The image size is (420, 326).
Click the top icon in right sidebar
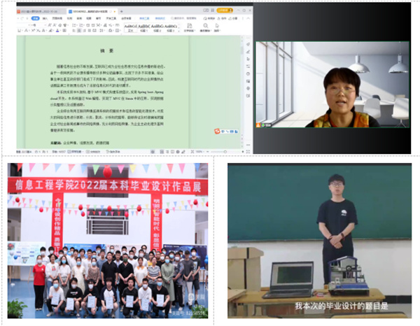tap(248, 45)
